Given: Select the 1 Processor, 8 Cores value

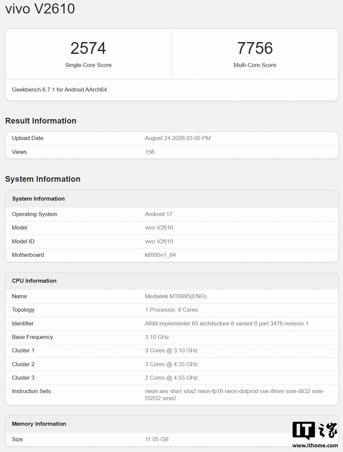Looking at the screenshot, I should tap(171, 310).
